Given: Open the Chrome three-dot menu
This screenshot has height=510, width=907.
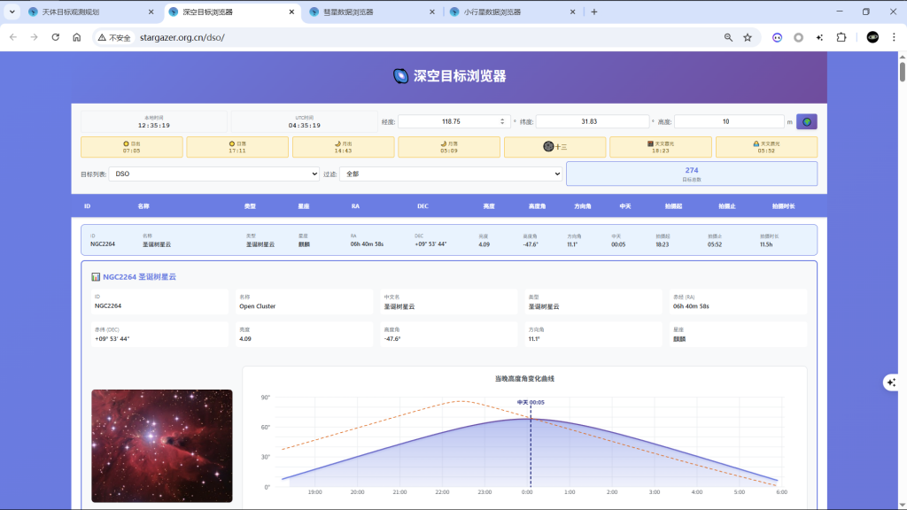Looking at the screenshot, I should [x=894, y=37].
